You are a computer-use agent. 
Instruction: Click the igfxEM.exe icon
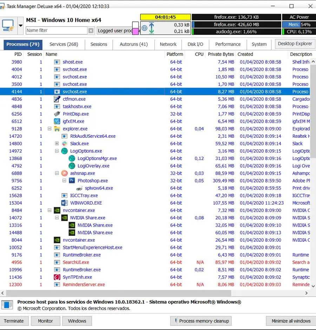point(57,121)
